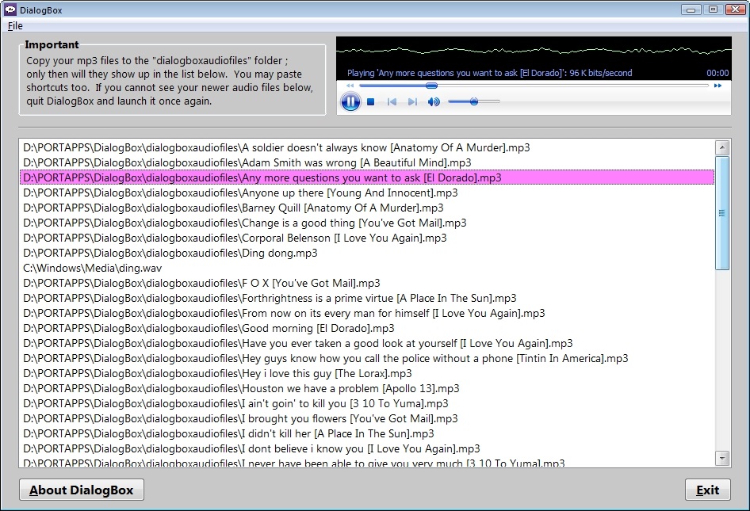Click the 00:00 elapsed time readout
Image resolution: width=750 pixels, height=511 pixels.
[x=717, y=73]
